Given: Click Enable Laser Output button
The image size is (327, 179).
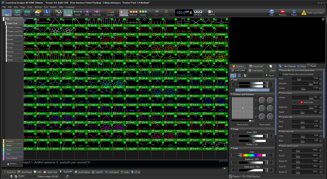Looking at the screenshot, I should (312, 13).
